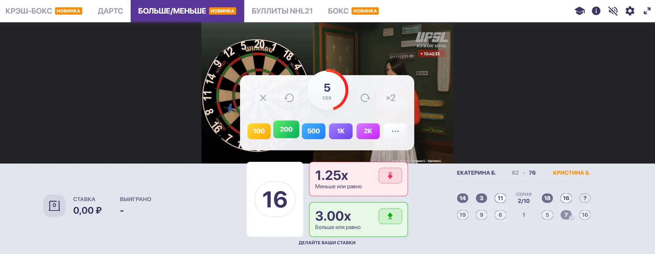Switch to the БУЛЛИТЫ NHL21 tab
The width and height of the screenshot is (655, 254).
(282, 11)
